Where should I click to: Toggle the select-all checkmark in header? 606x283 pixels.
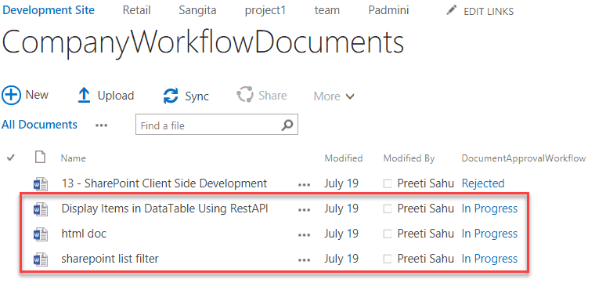pos(11,158)
